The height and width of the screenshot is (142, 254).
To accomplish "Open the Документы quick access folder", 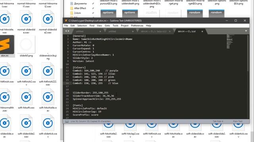I will pyautogui.click(x=80, y=4).
